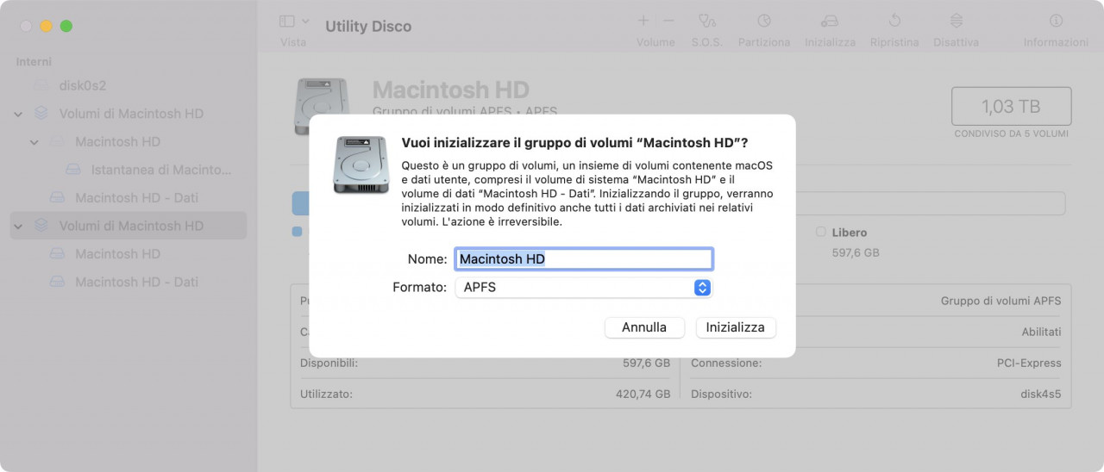Click the Utility Disco window title
The height and width of the screenshot is (472, 1104).
point(368,26)
